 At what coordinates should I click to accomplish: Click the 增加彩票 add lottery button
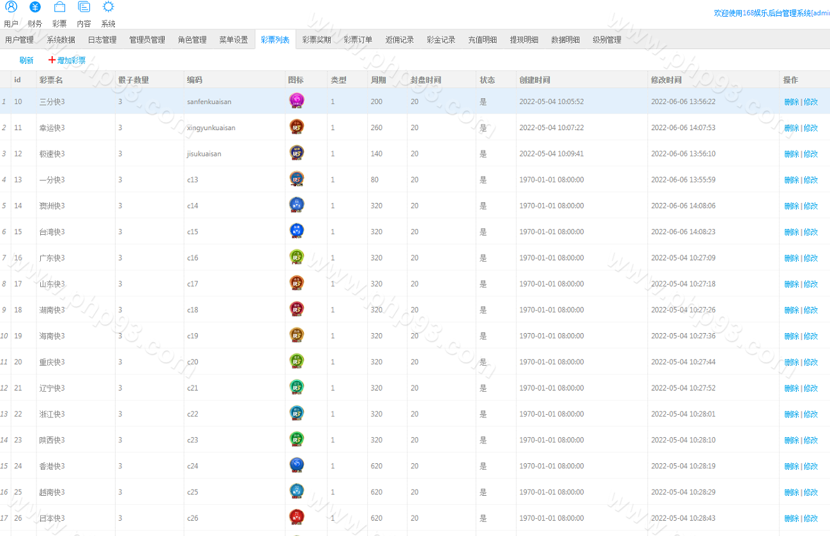(67, 61)
